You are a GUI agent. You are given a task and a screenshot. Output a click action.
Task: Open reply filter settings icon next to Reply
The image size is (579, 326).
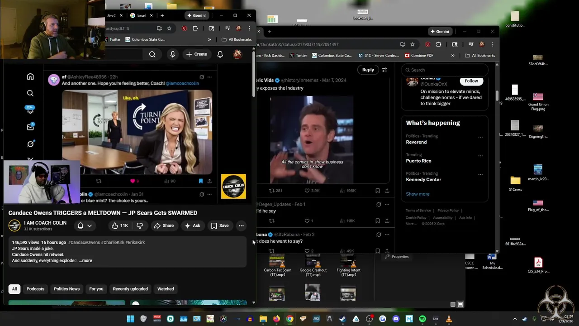[x=384, y=70]
